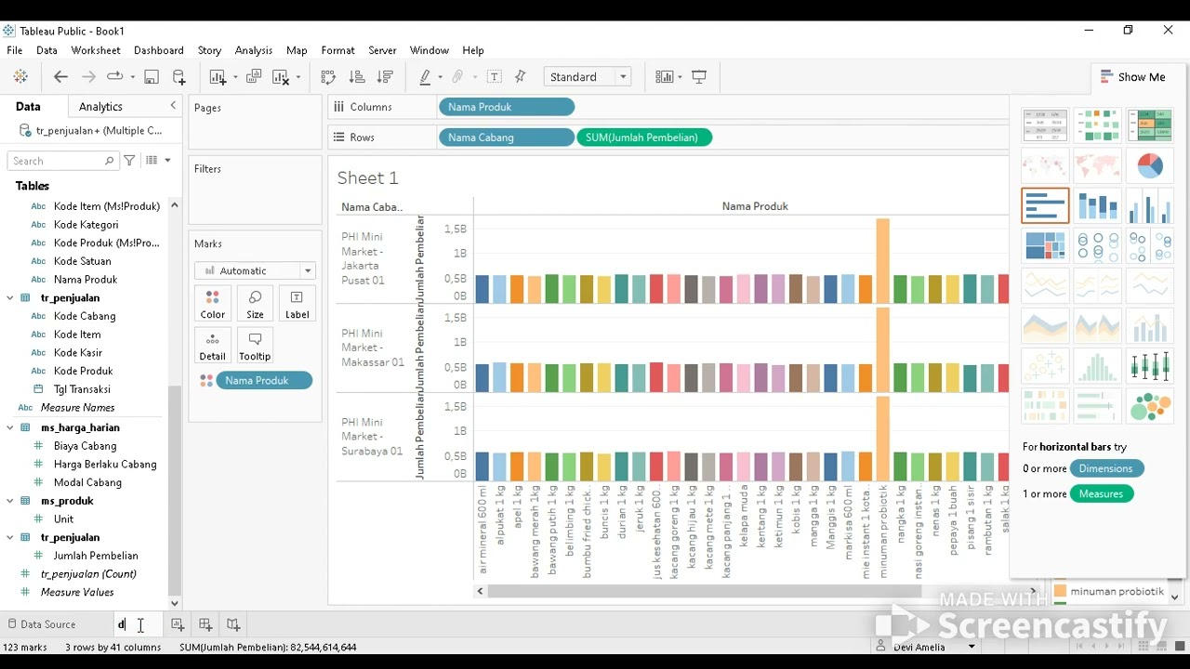Screen dimensions: 1190x669
Task: Click New Dashboard tab icon at bottom
Action: click(205, 624)
